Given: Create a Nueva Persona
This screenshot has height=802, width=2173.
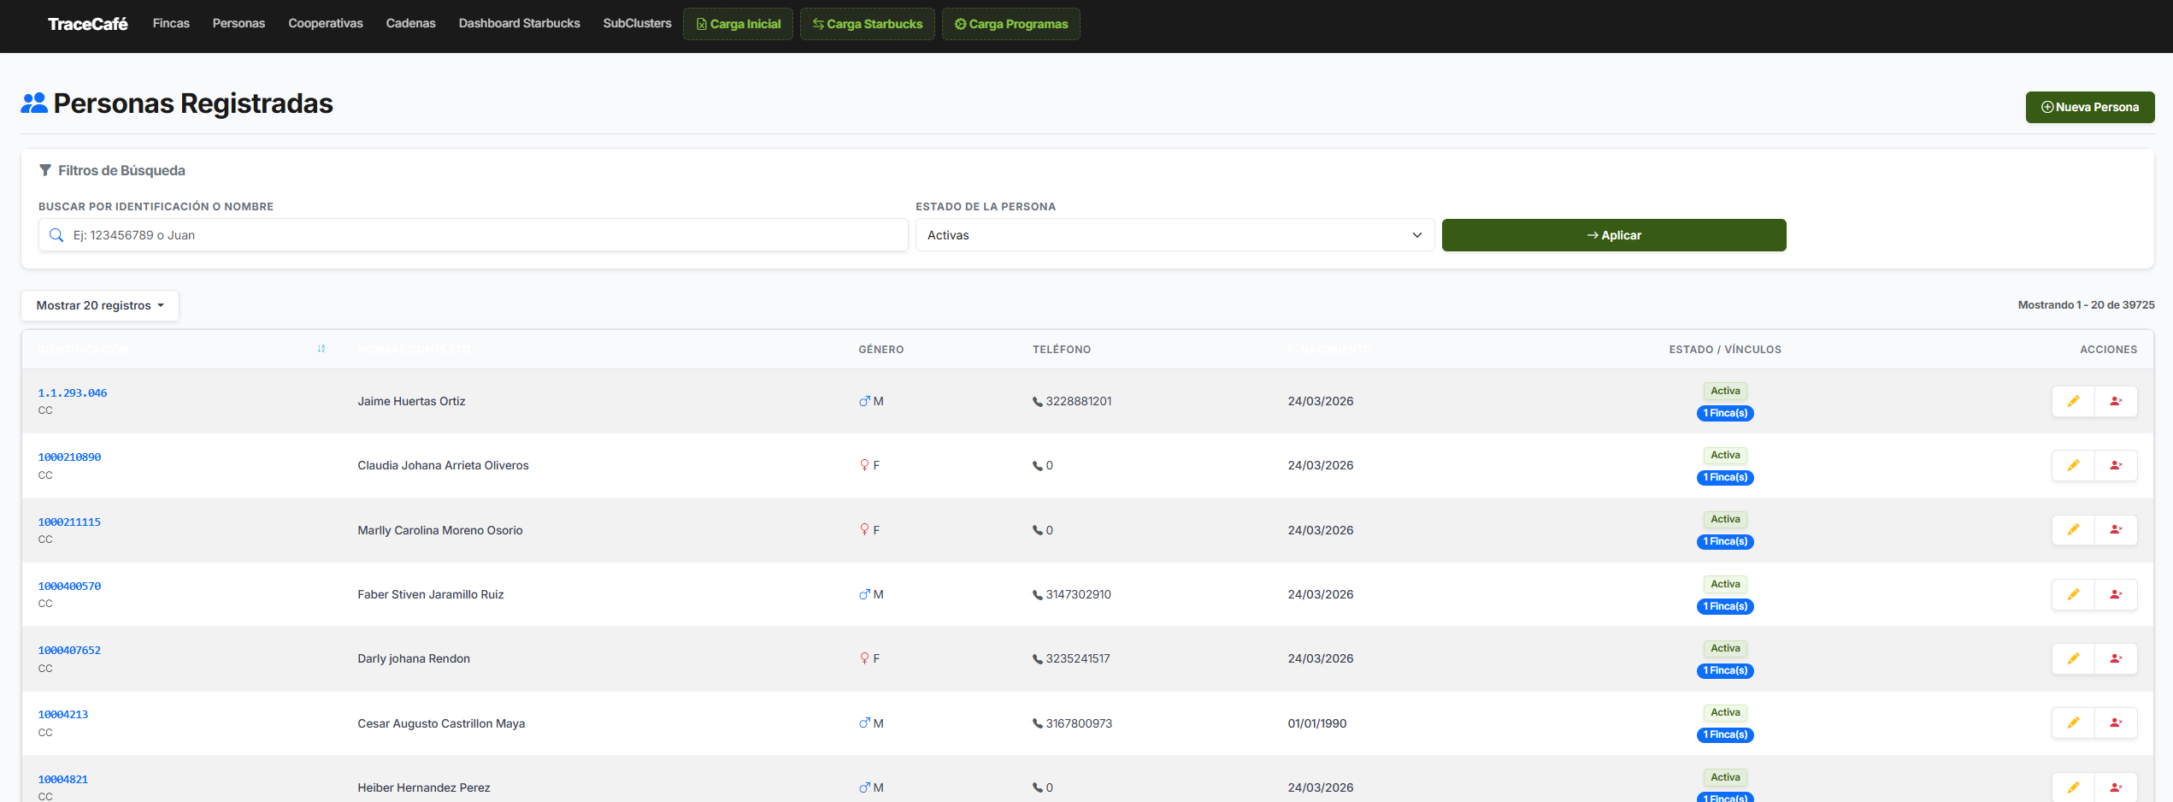Looking at the screenshot, I should click(x=2090, y=107).
